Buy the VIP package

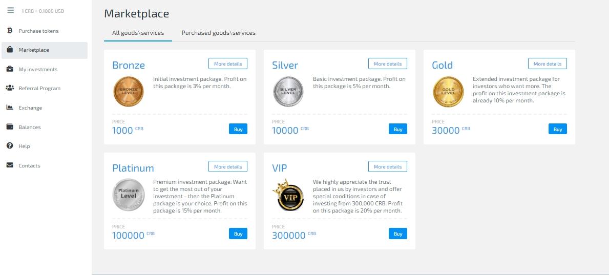397,234
